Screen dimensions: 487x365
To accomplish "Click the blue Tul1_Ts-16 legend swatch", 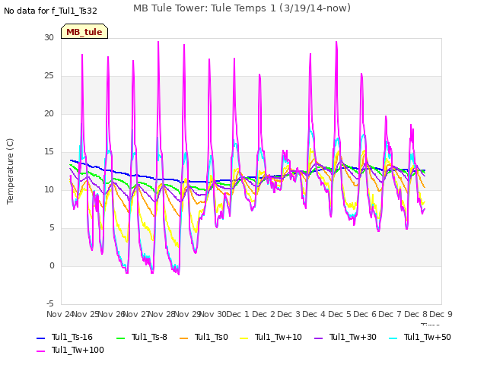I will pos(40,338).
